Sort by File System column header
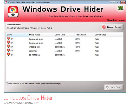This screenshot has height=105, width=130. [84, 35]
